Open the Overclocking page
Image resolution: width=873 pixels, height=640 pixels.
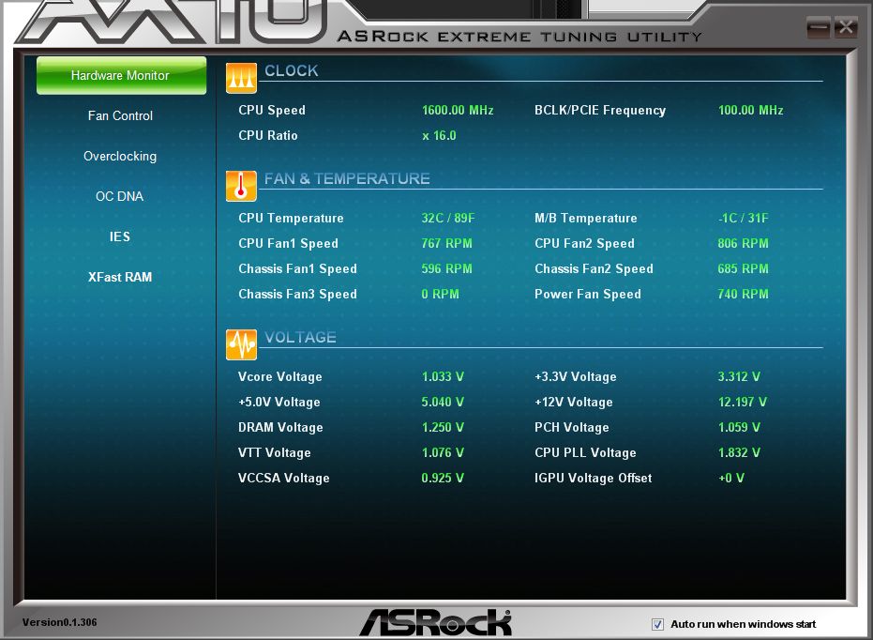pyautogui.click(x=120, y=156)
